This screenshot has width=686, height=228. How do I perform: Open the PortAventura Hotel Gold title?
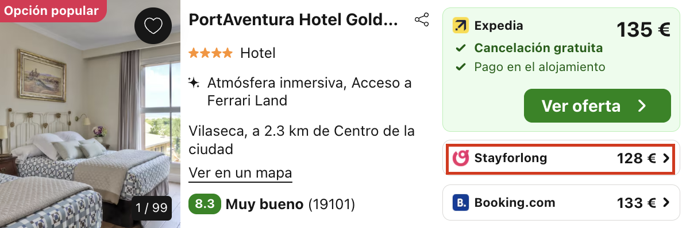pos(293,20)
